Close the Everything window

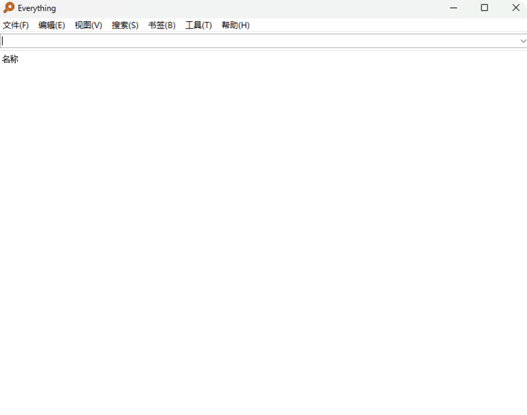pos(515,8)
